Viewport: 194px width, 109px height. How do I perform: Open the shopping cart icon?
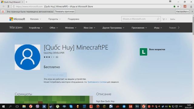(x=164, y=19)
